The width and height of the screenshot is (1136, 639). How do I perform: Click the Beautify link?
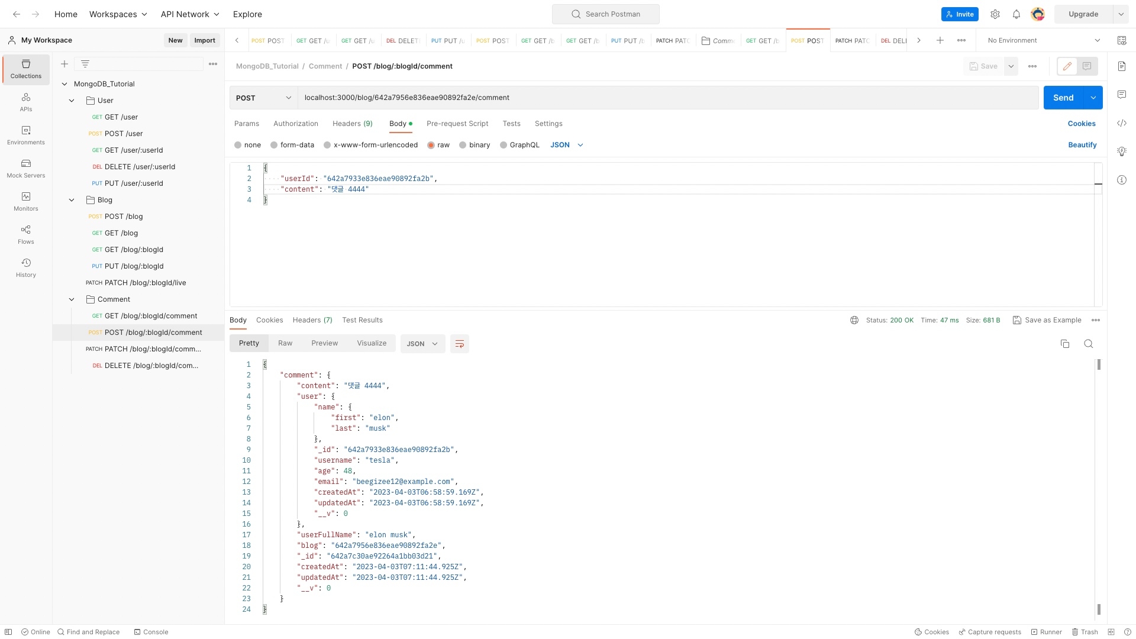click(1082, 145)
